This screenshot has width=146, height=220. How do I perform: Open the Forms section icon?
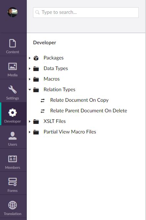13,182
